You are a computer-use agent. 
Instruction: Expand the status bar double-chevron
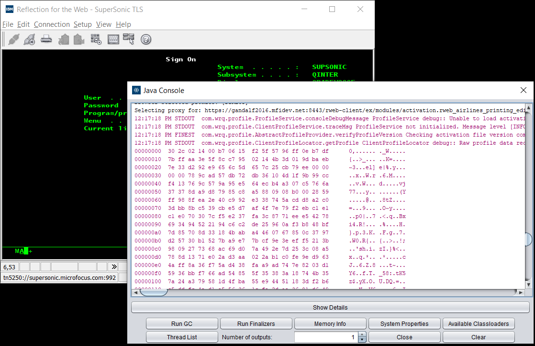[x=114, y=266]
